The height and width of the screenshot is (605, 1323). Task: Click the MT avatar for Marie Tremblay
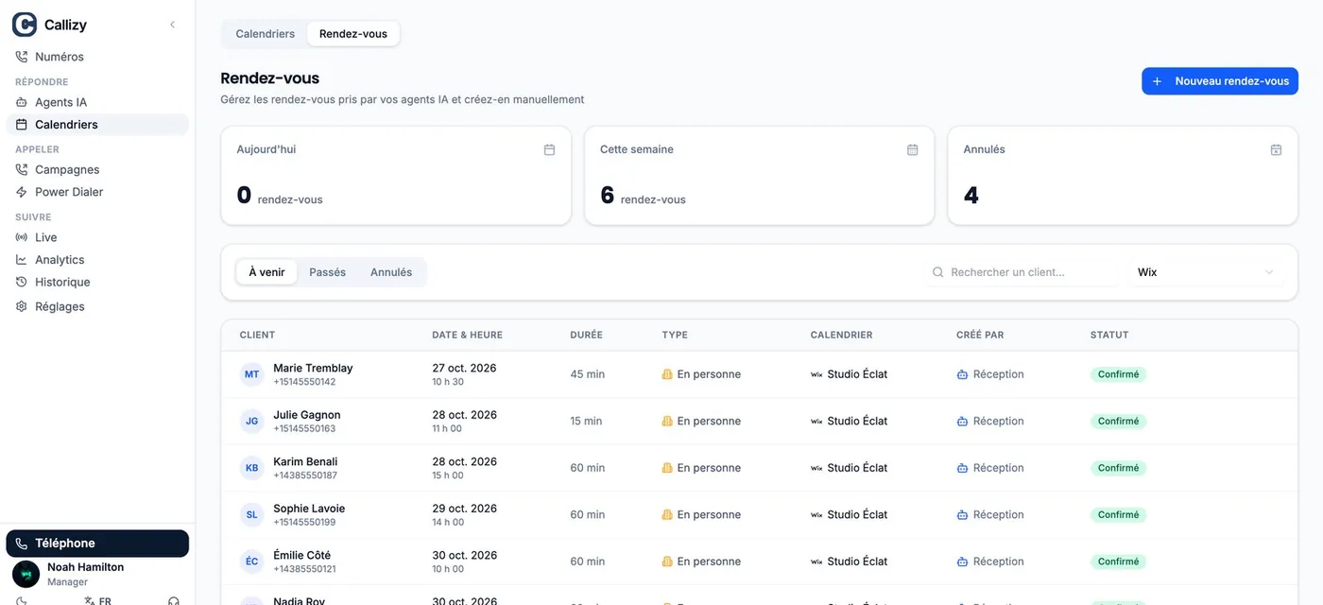252,374
